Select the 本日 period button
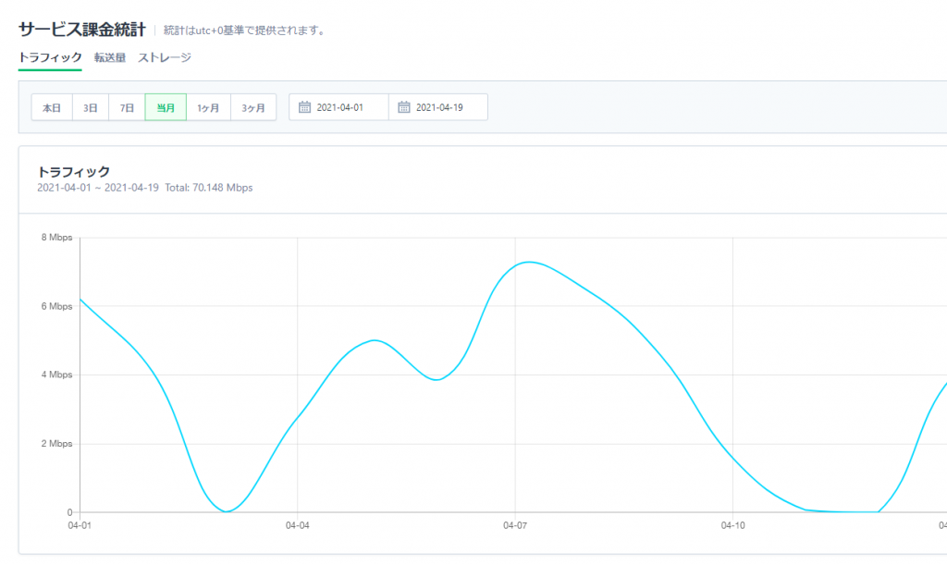This screenshot has width=947, height=565. [x=52, y=107]
